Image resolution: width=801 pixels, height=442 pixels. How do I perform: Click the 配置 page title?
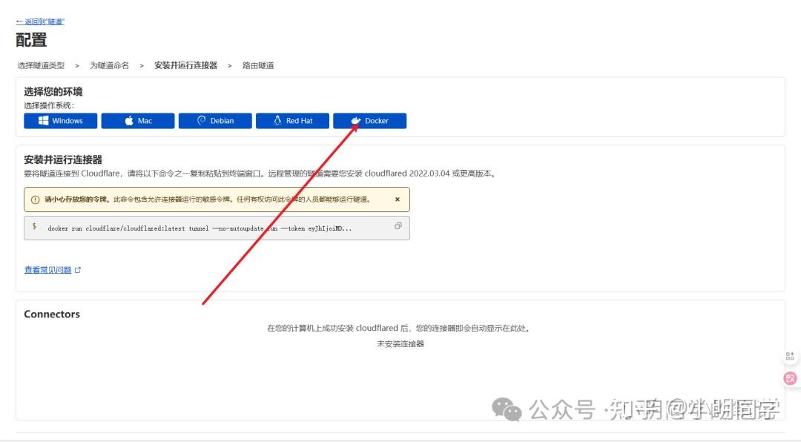[x=31, y=40]
